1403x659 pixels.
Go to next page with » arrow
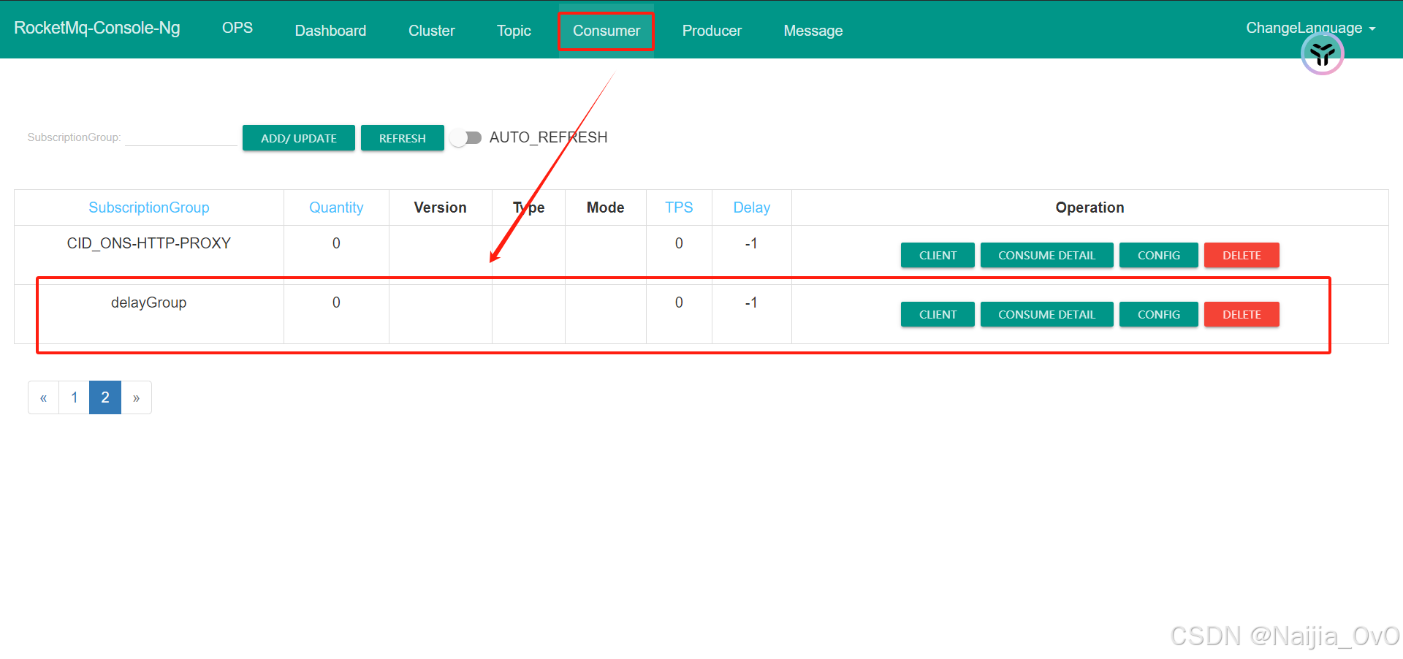click(137, 397)
